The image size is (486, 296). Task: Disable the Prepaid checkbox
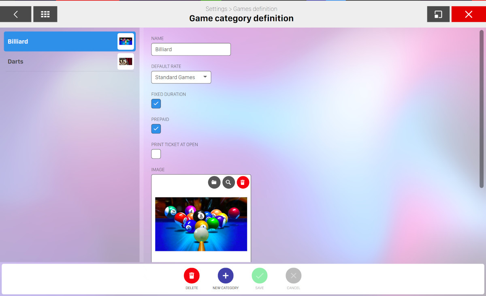click(156, 129)
